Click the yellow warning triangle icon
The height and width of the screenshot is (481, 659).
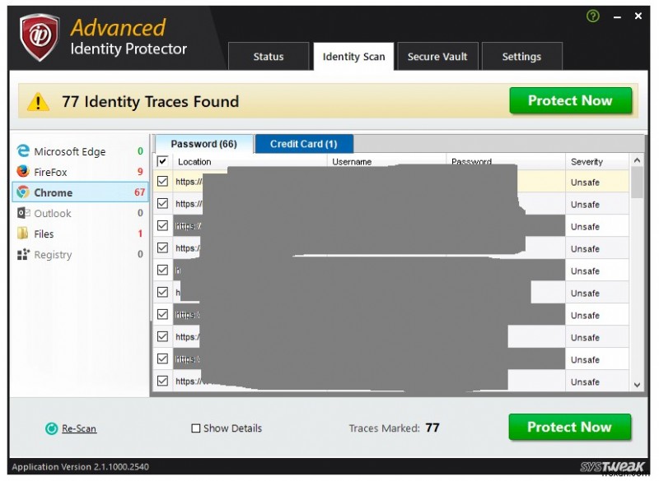click(x=39, y=102)
